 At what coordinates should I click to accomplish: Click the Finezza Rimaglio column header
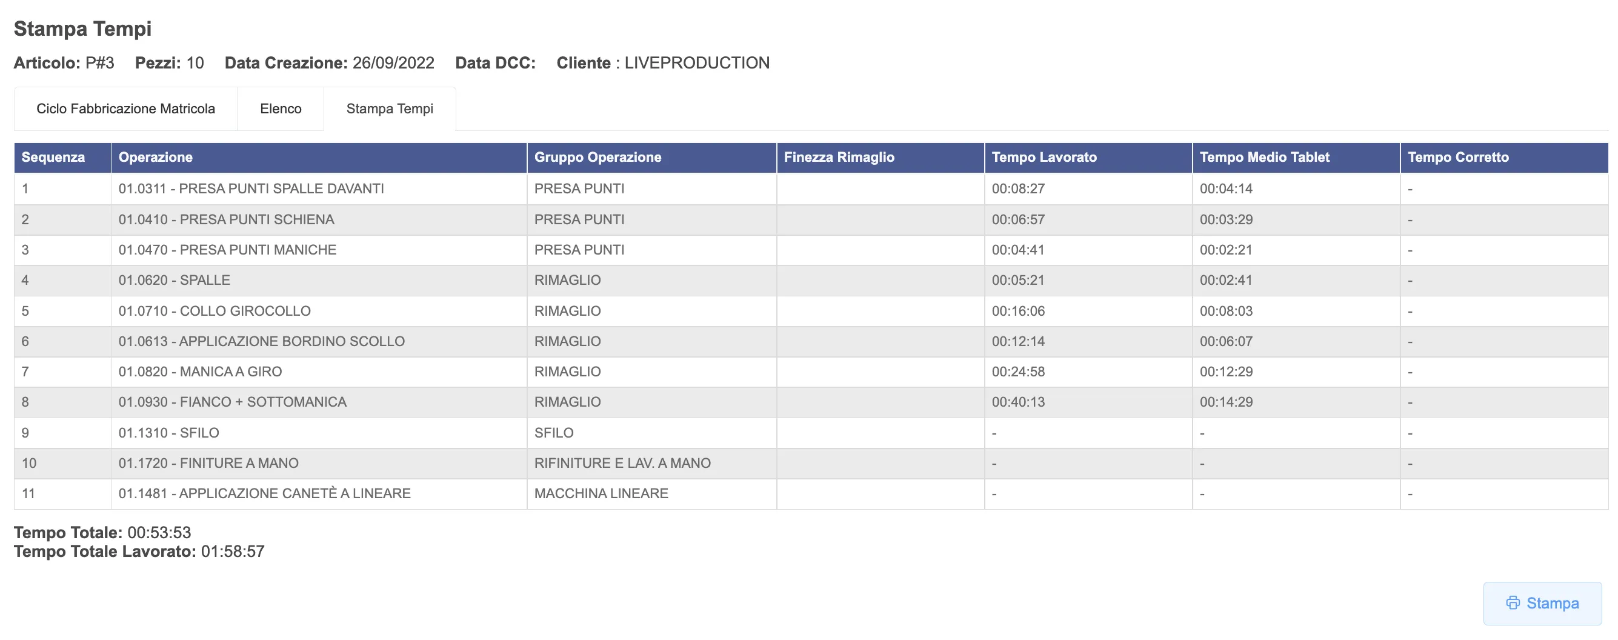(x=839, y=157)
